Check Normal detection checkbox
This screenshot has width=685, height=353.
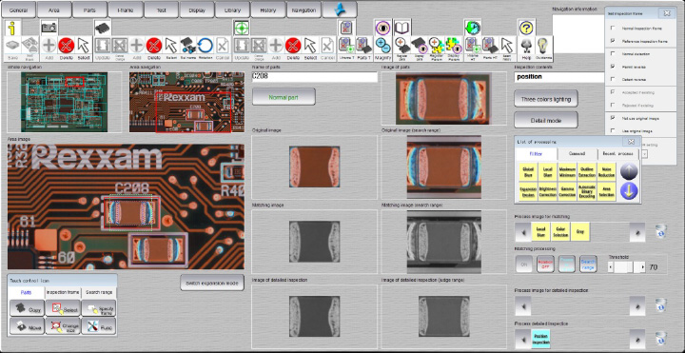pyautogui.click(x=613, y=53)
